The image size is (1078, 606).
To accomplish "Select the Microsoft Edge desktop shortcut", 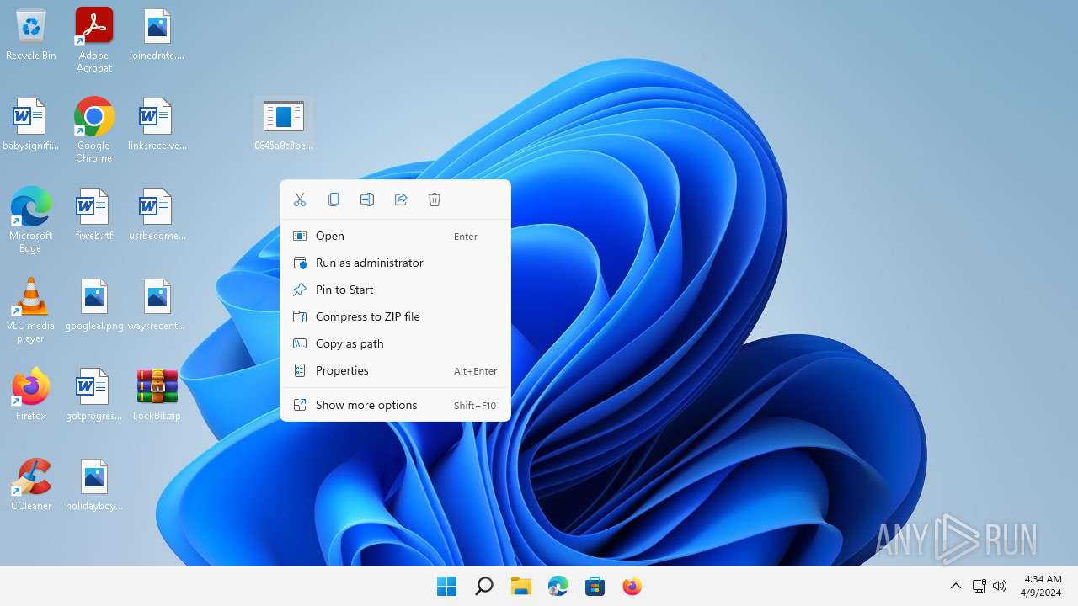I will tap(31, 220).
